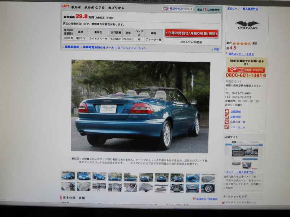Open 装備略号/用語解説 help link
Viewport: 290px width, 217px height.
207,199
